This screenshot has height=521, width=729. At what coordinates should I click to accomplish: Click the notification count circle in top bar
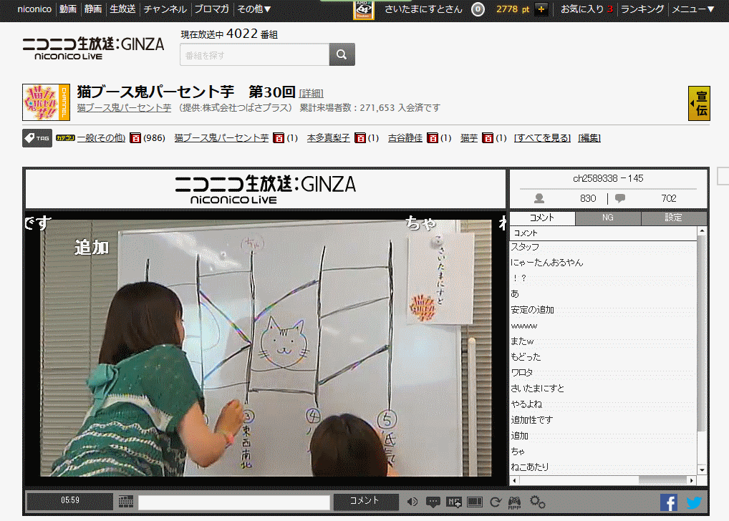pyautogui.click(x=478, y=9)
